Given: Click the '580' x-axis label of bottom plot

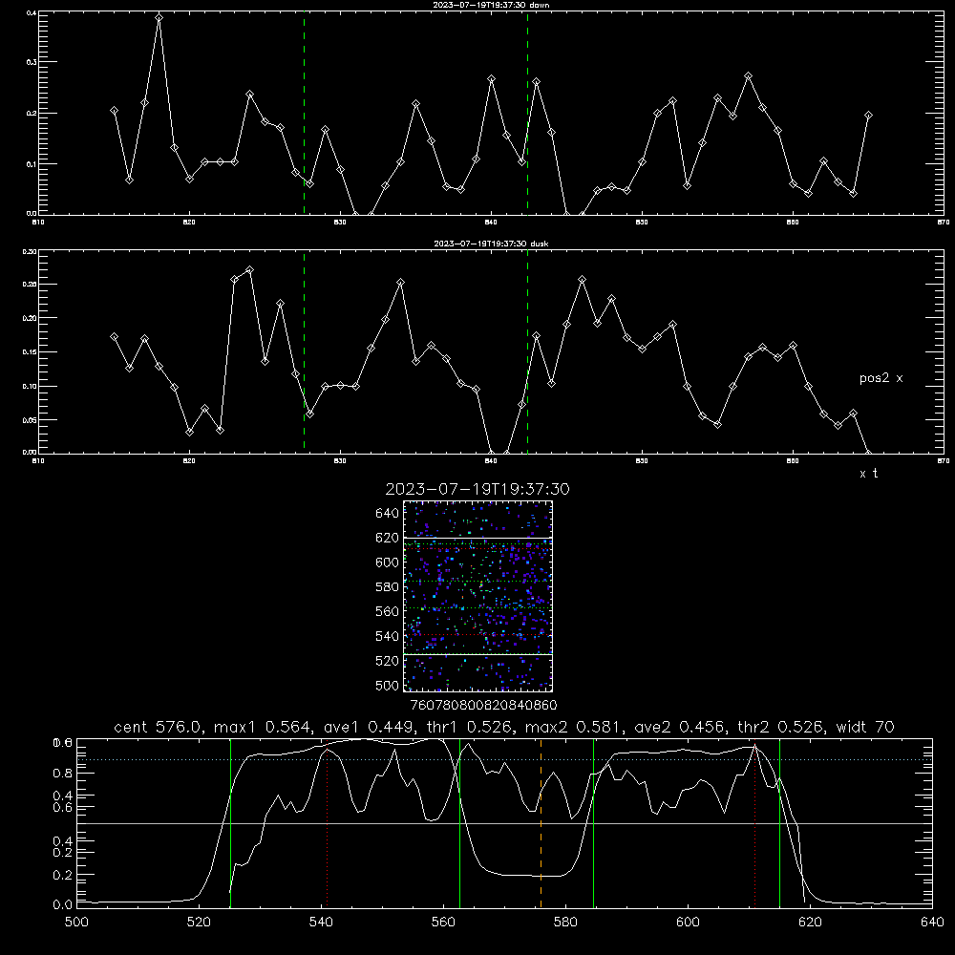Looking at the screenshot, I should [x=565, y=923].
